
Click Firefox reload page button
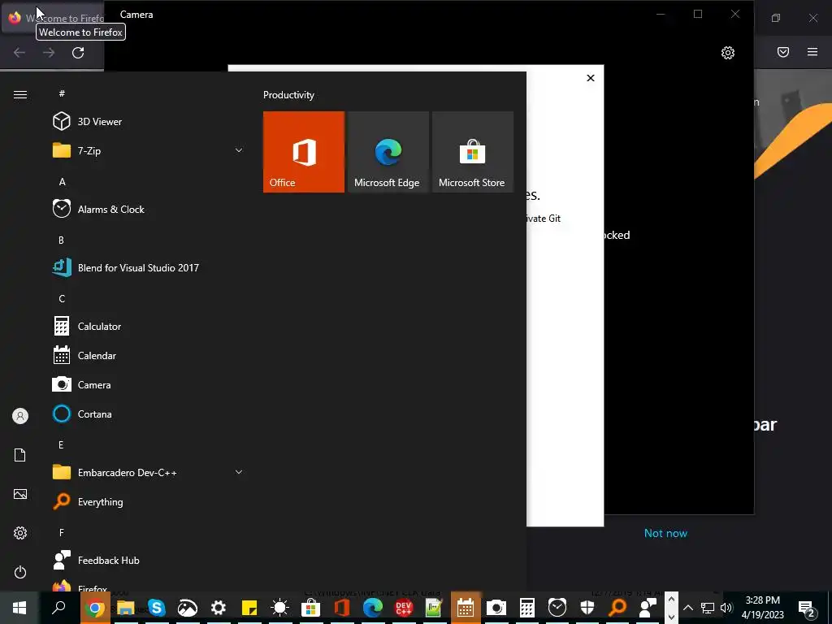point(78,53)
